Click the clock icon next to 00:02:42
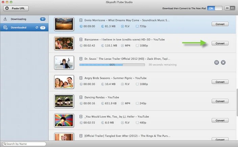 tap(81, 45)
